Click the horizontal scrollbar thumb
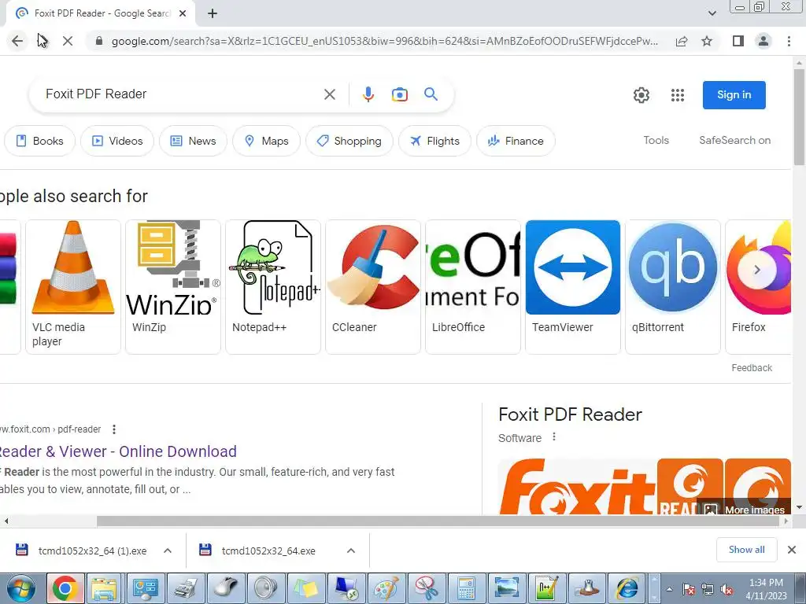Image resolution: width=806 pixels, height=604 pixels. [x=438, y=521]
